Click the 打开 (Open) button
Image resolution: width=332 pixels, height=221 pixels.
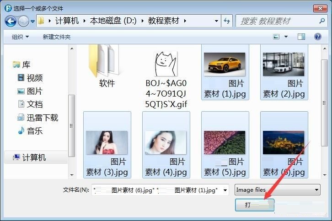(255, 205)
